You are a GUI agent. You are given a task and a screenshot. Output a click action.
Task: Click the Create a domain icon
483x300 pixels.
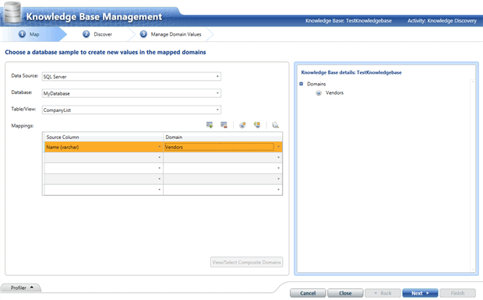point(243,125)
